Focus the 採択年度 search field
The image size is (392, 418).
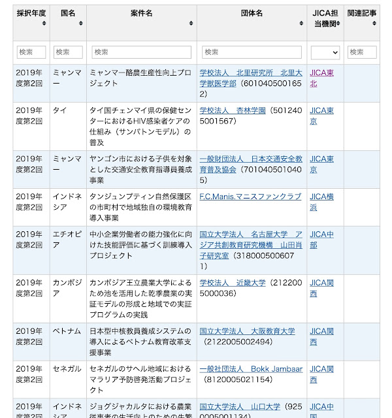coord(31,52)
